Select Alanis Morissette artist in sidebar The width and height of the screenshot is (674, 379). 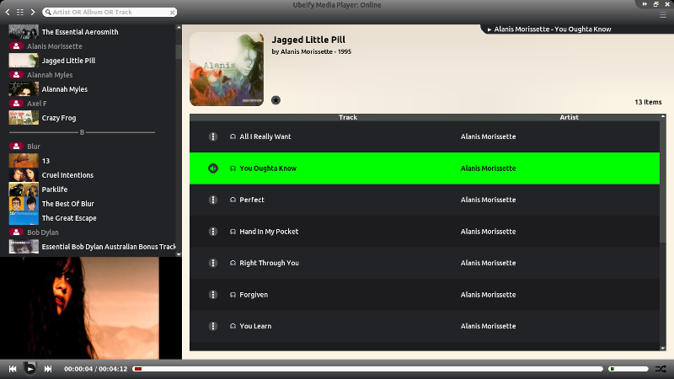(54, 46)
